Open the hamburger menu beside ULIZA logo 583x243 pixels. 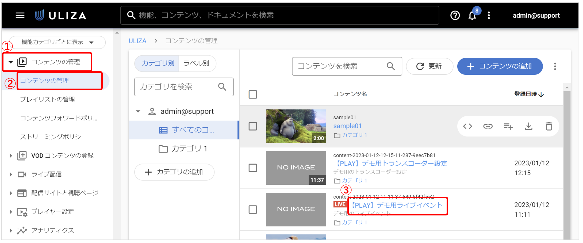20,15
